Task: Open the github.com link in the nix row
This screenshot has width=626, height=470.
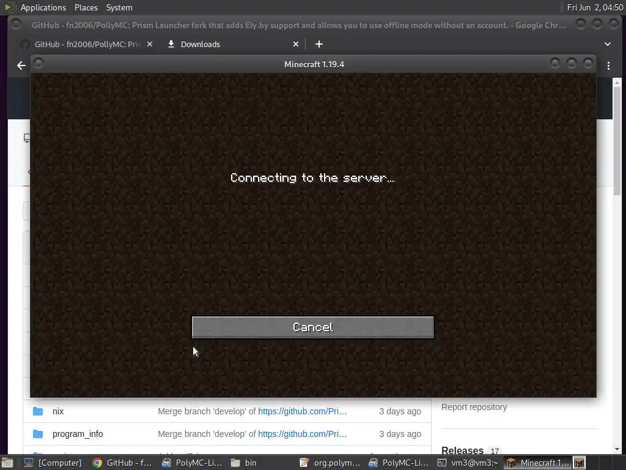Action: point(302,411)
